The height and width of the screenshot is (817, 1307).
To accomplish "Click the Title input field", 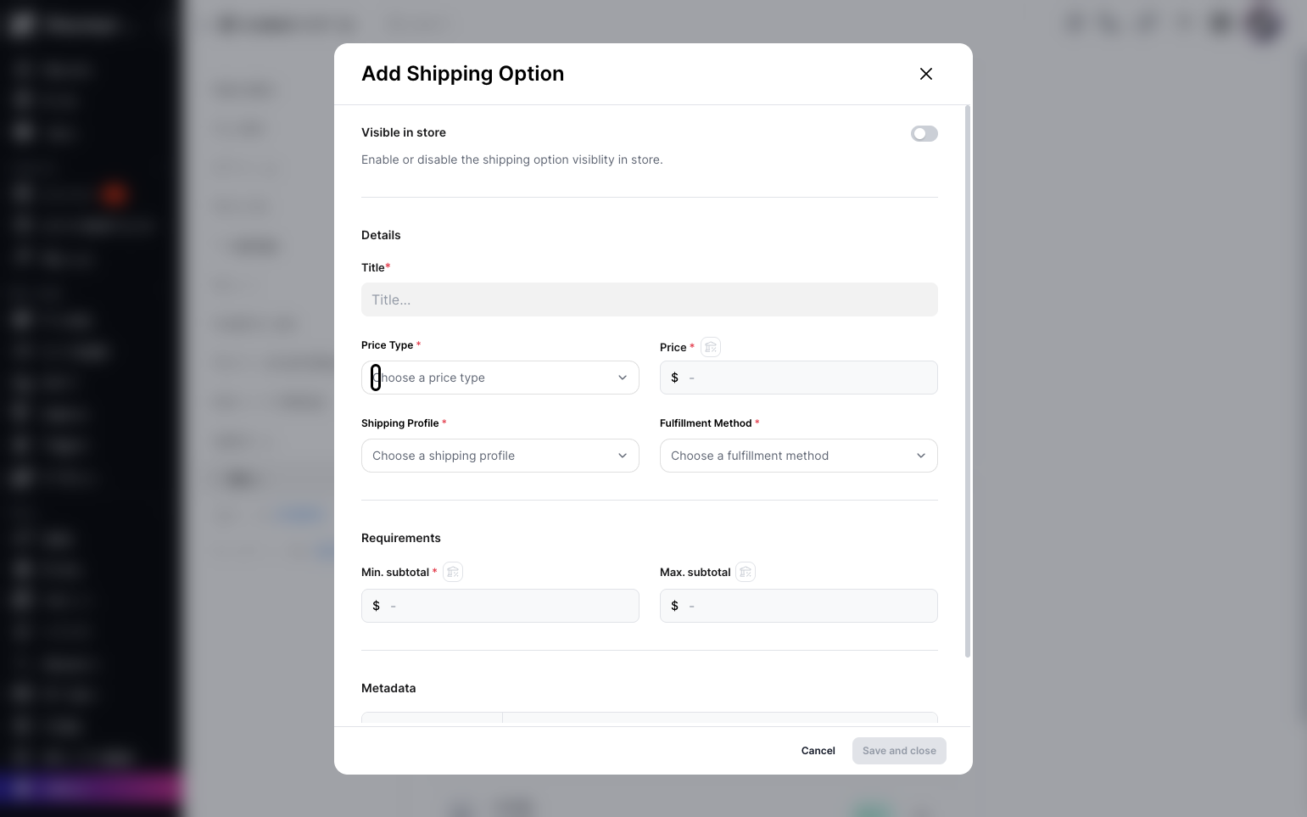I will 649,299.
